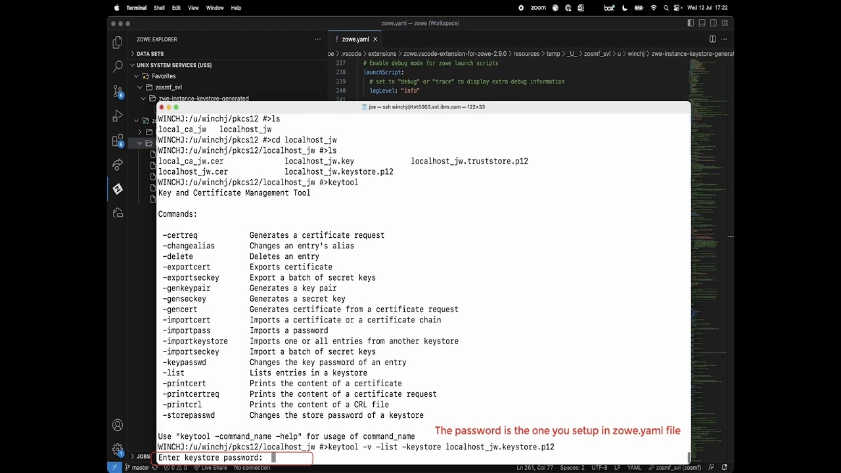The width and height of the screenshot is (841, 473).
Task: Click the No connection status item
Action: [x=252, y=468]
